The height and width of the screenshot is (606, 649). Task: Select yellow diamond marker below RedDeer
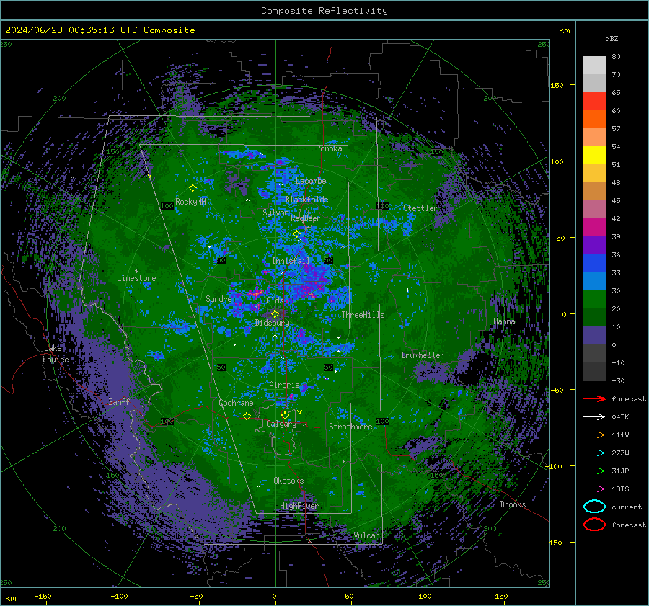click(296, 234)
